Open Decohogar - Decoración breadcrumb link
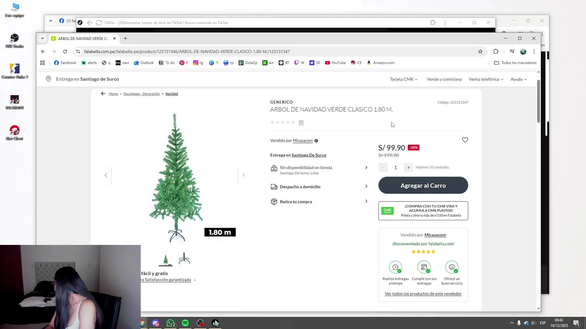Viewport: 586px width, 329px height. coord(141,94)
